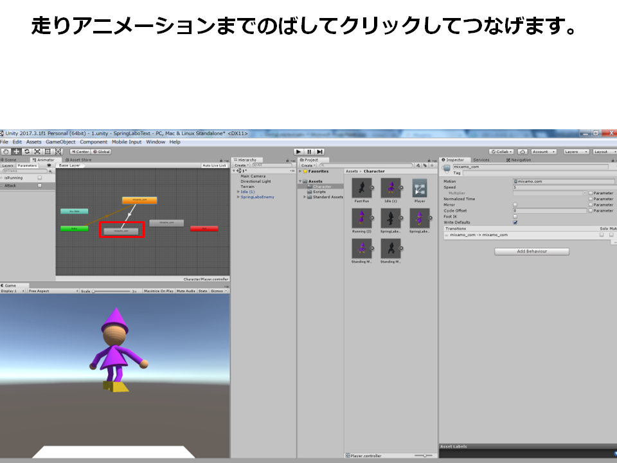Click the orange mixamo_com state node

pos(139,200)
